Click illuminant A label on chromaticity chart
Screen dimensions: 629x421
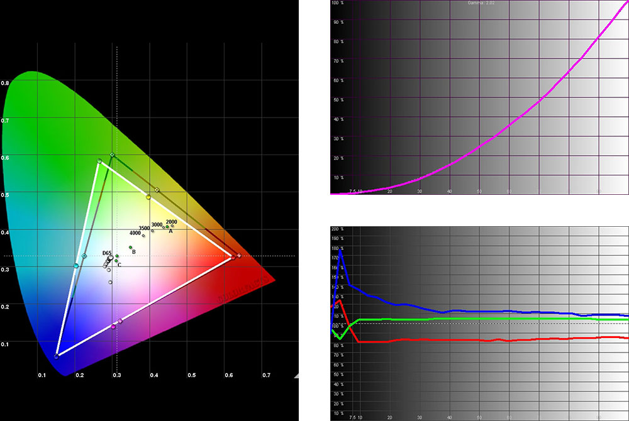click(170, 231)
